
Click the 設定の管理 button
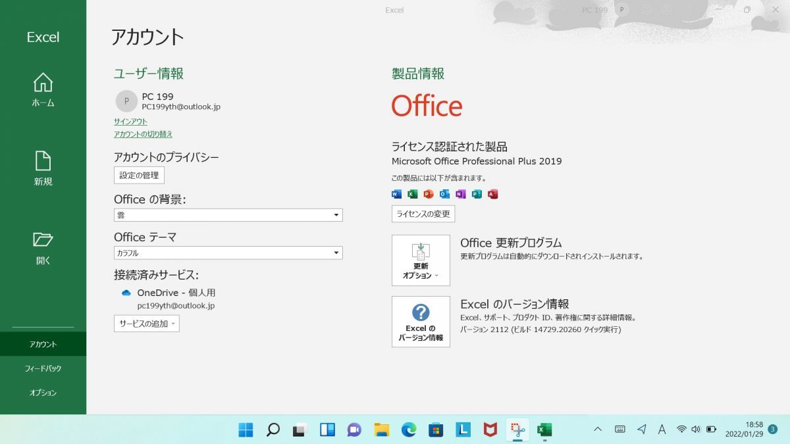pyautogui.click(x=139, y=175)
